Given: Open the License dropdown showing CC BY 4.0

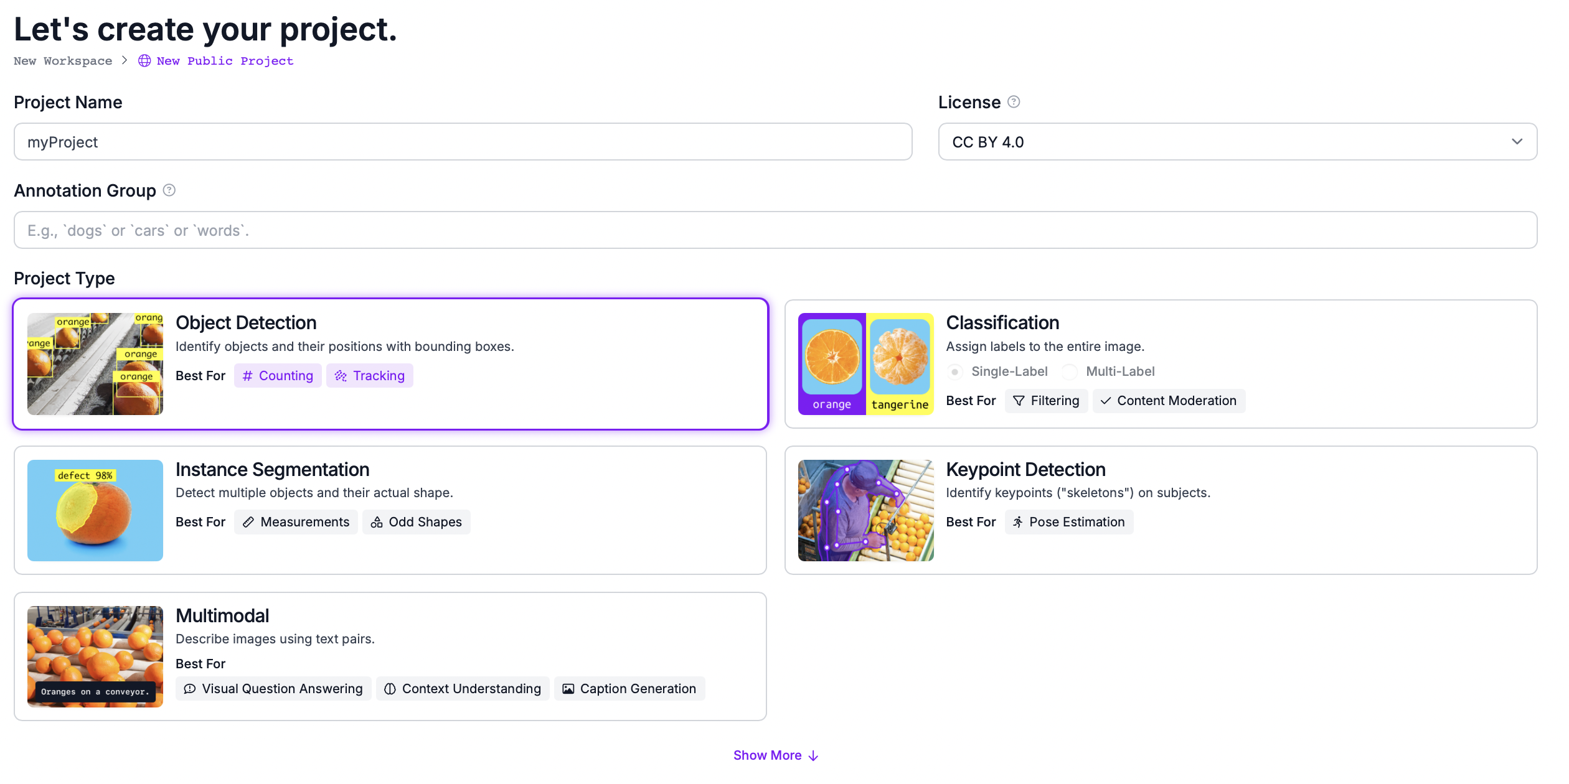Looking at the screenshot, I should 1238,142.
